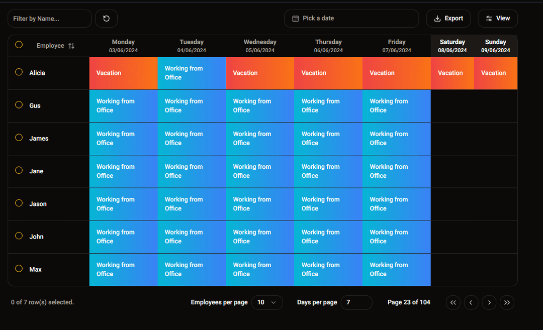Screen dimensions: 543x330
Task: Click the calendar icon in date picker
Action: click(295, 19)
